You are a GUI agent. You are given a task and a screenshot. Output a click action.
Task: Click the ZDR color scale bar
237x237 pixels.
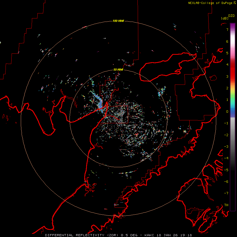(x=233, y=117)
